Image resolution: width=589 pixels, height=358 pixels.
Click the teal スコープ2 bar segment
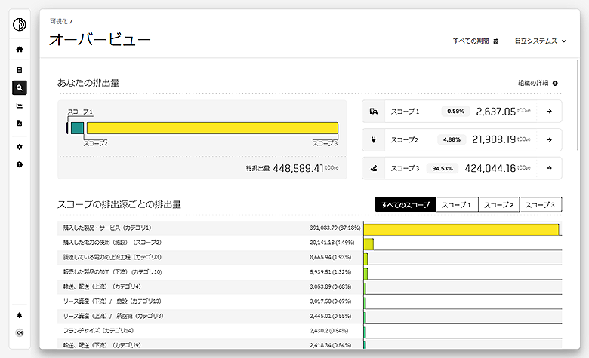[77, 128]
